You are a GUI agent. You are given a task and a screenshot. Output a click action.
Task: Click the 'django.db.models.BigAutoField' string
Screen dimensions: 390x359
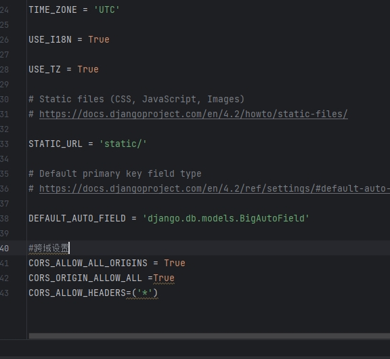(226, 219)
